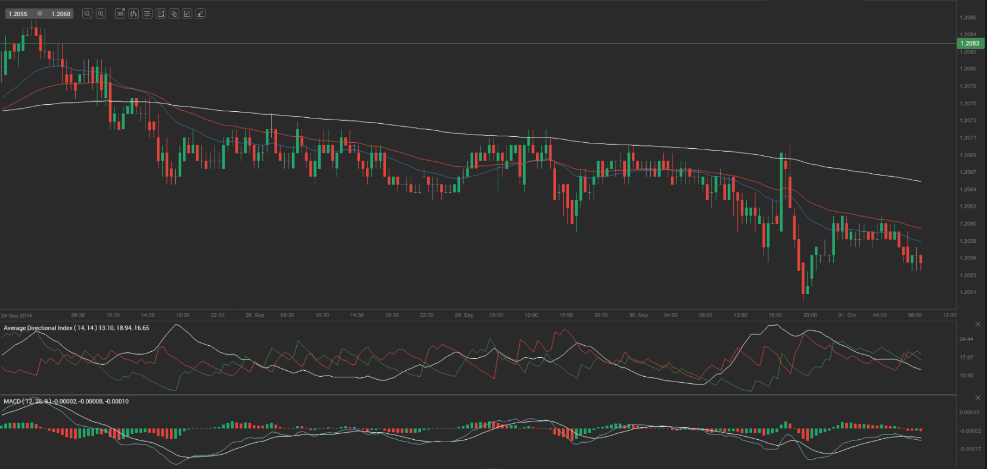987x469 pixels.
Task: Click the divider between ADX and MACD panels
Action: [x=477, y=394]
